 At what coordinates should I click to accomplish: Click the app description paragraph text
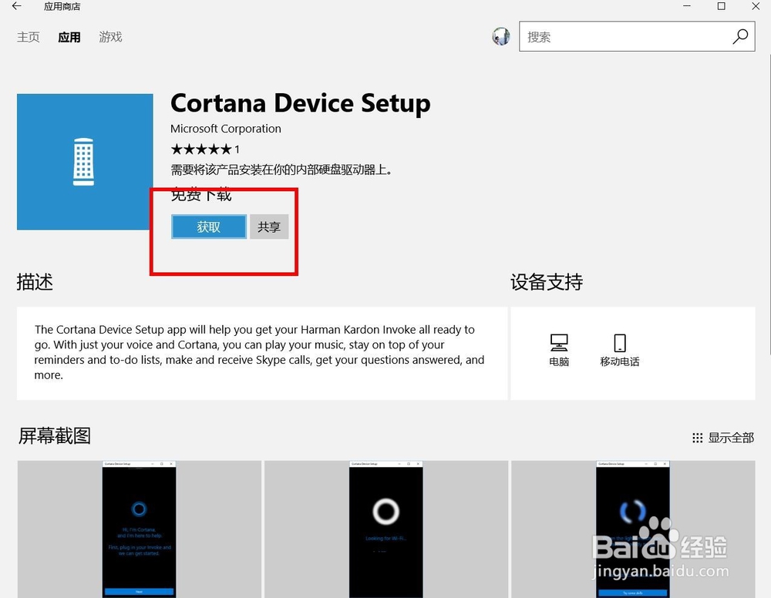point(259,352)
